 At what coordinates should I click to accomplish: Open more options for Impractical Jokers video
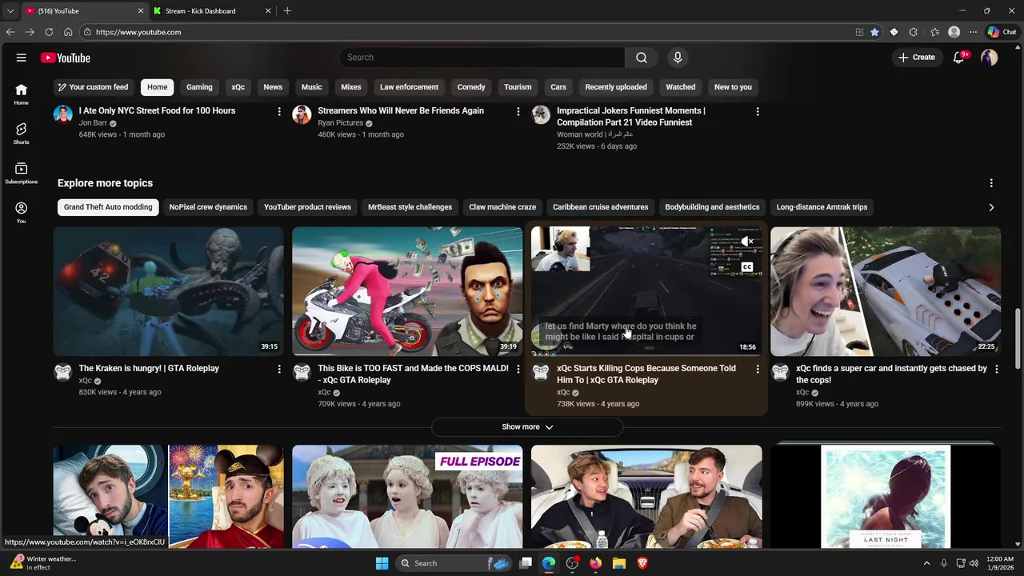(x=758, y=111)
